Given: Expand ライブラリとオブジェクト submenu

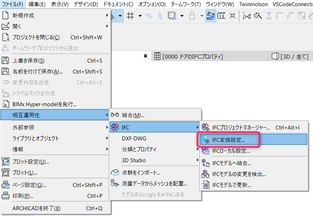Looking at the screenshot, I should click(55, 138).
